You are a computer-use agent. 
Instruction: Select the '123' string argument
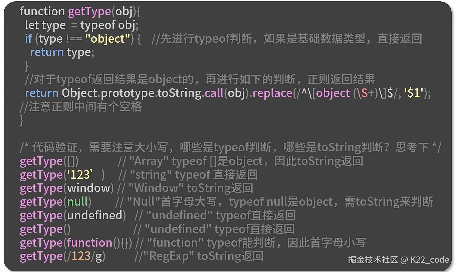pos(80,175)
